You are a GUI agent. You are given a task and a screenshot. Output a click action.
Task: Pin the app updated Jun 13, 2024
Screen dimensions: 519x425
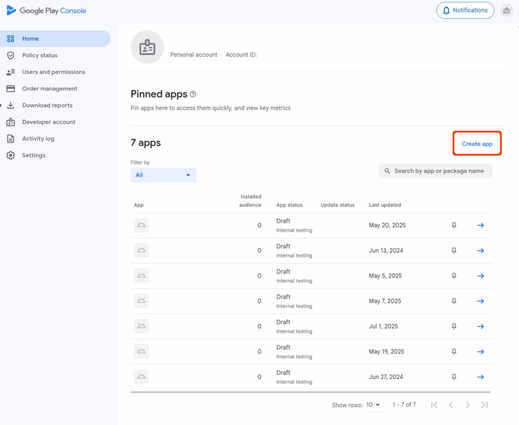click(x=454, y=251)
